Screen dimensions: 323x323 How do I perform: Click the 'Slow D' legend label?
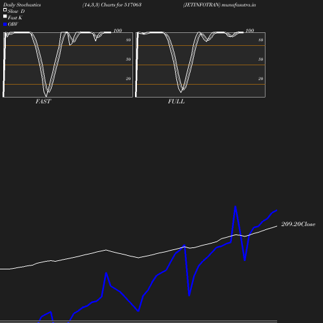pos(16,11)
